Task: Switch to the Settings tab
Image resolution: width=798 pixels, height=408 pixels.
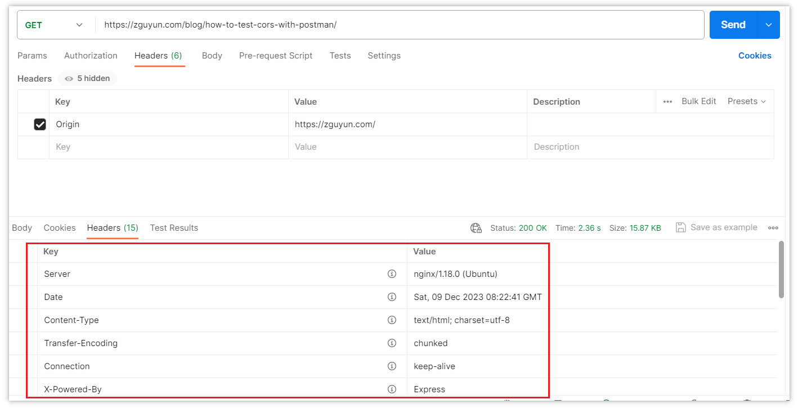Action: (x=384, y=56)
